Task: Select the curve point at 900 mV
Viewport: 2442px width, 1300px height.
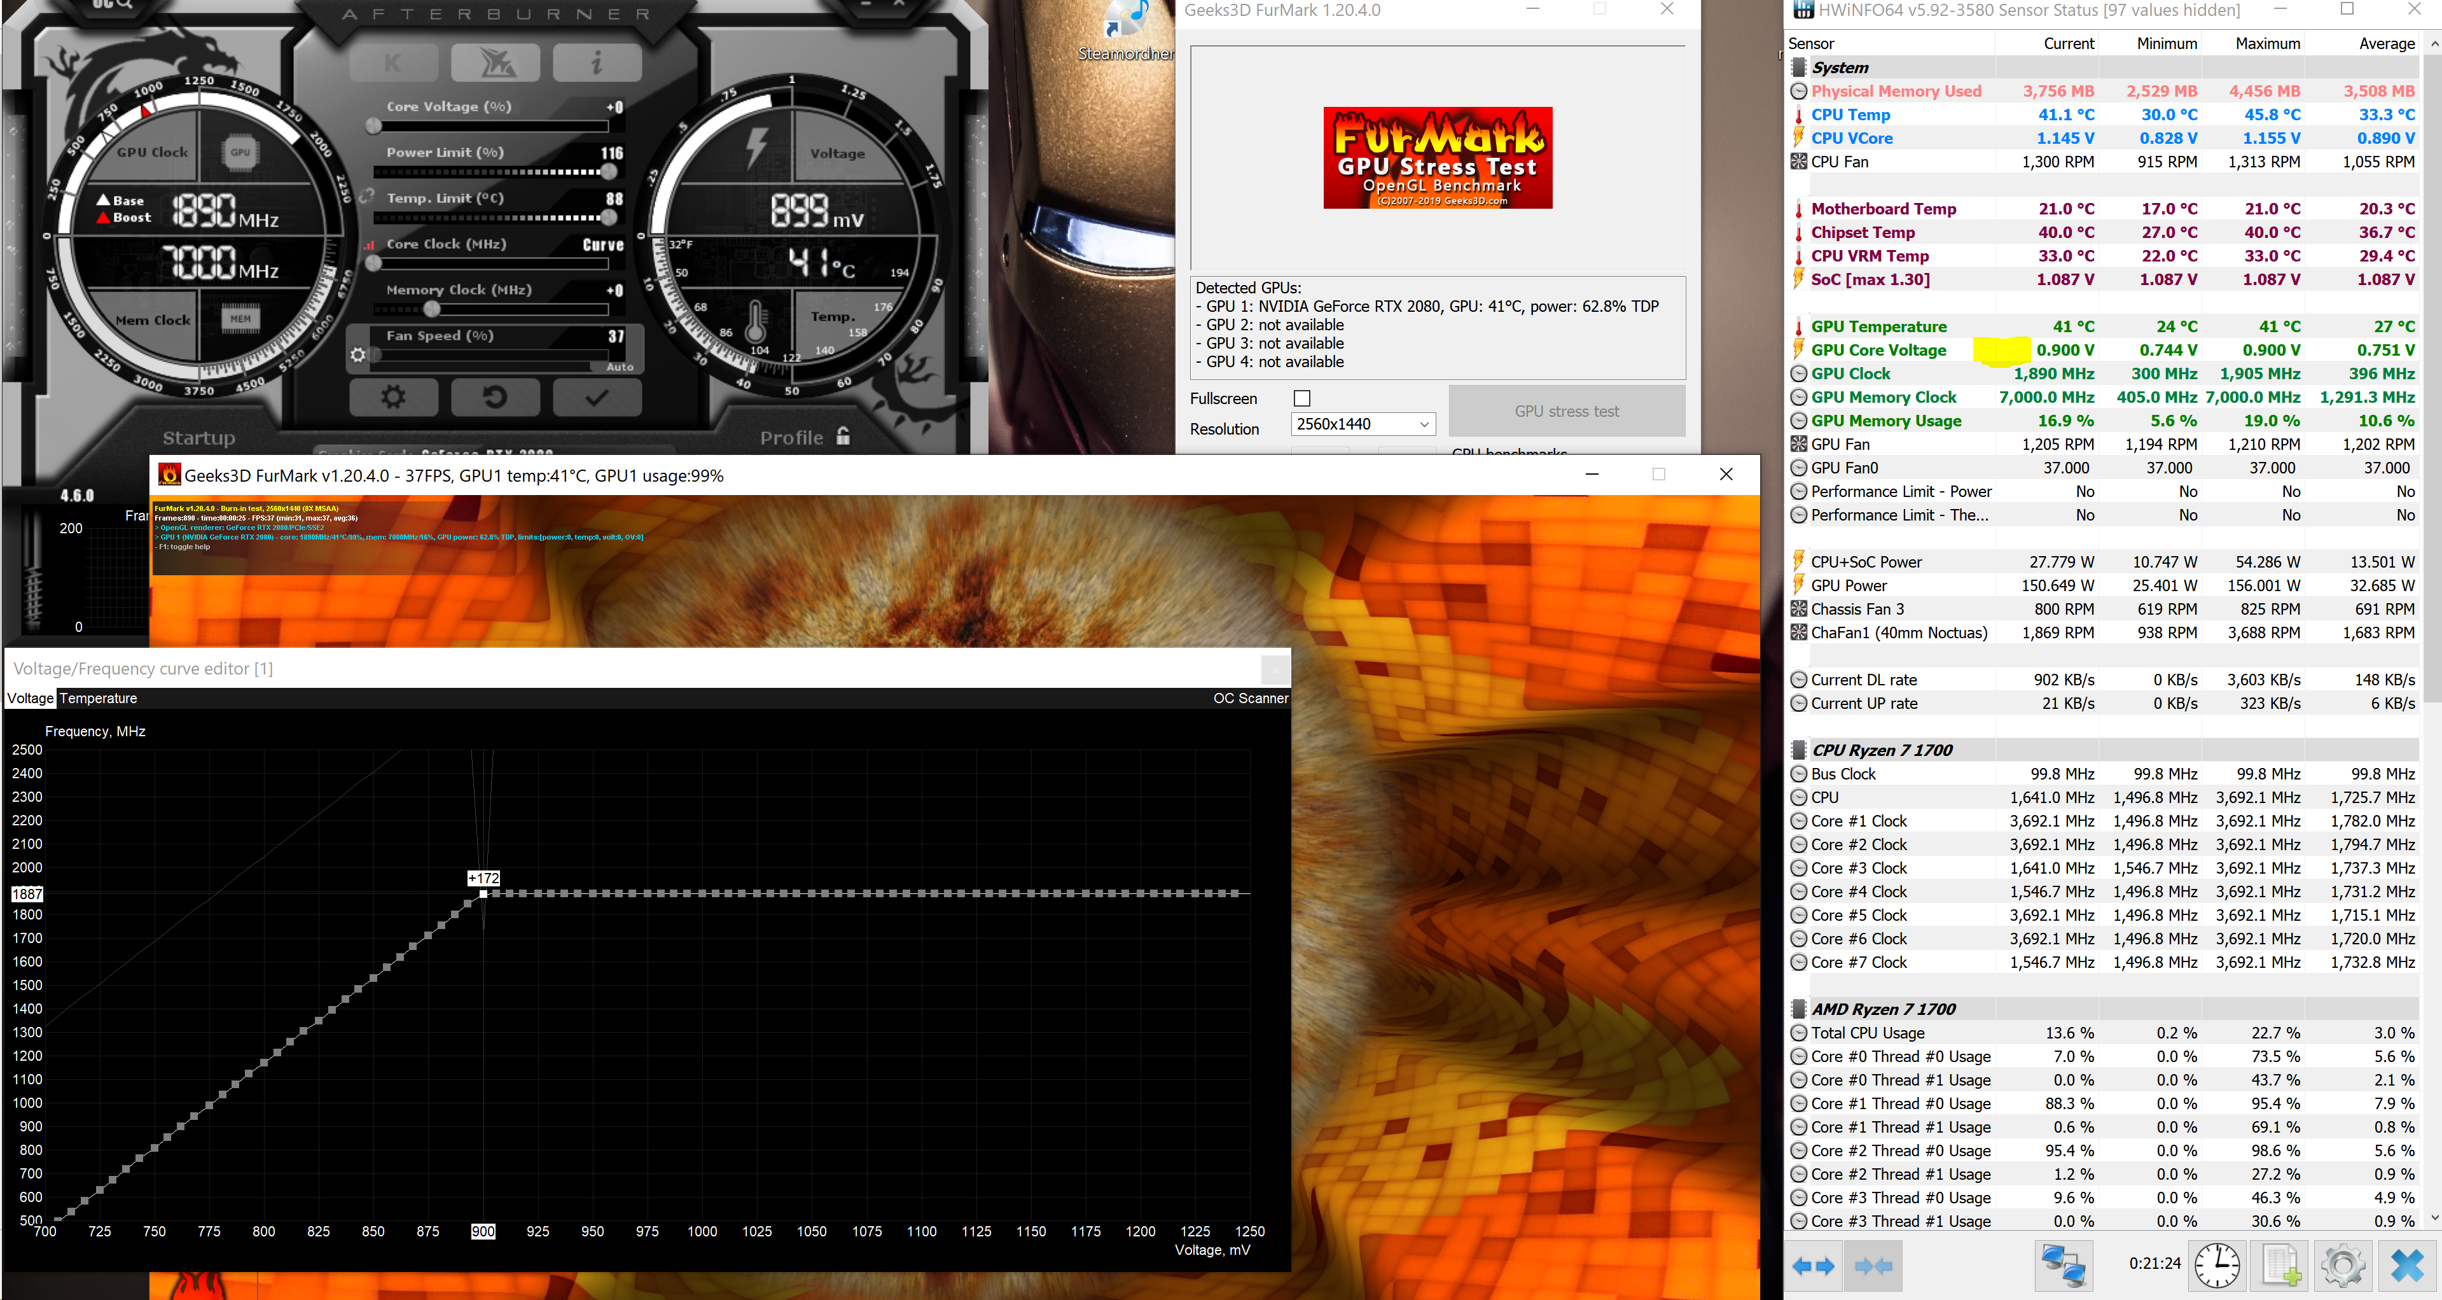Action: coord(483,893)
